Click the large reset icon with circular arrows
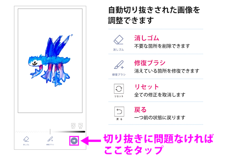 (119, 89)
